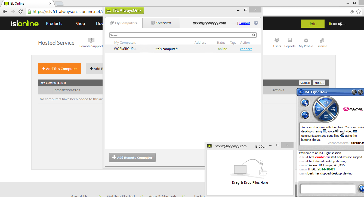
Task: Sort by the Address column header
Action: [x=200, y=43]
